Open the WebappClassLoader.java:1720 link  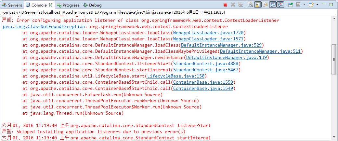208,33
